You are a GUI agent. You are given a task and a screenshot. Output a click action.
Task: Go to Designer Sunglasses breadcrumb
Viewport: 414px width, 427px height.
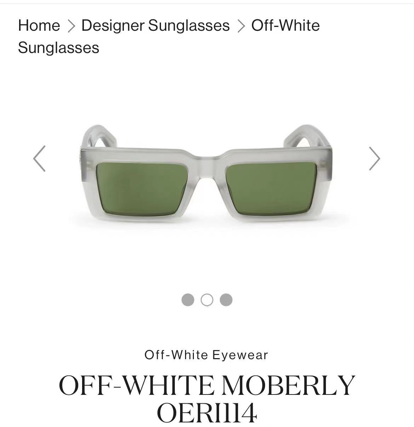click(x=155, y=25)
